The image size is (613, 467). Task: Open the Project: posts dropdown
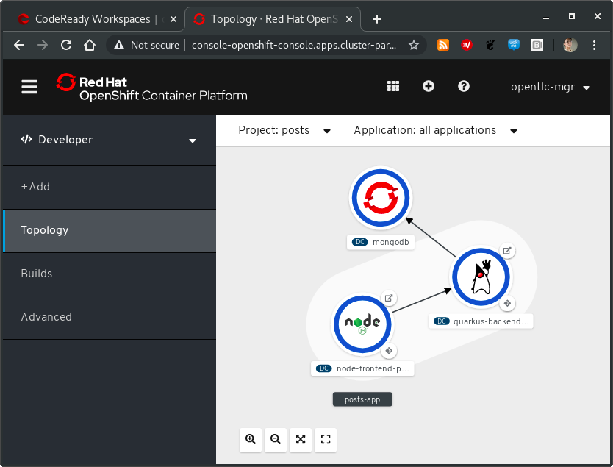click(284, 130)
